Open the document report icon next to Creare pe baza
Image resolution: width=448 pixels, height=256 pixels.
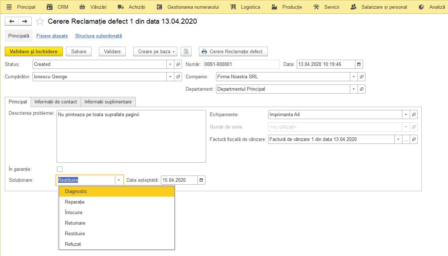click(x=186, y=51)
